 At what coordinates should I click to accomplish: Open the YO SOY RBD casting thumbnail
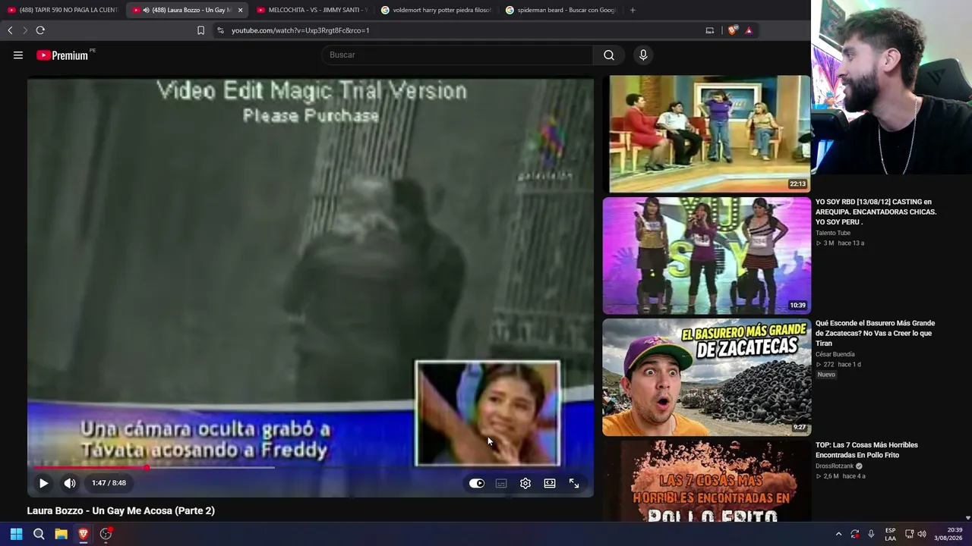click(x=706, y=256)
